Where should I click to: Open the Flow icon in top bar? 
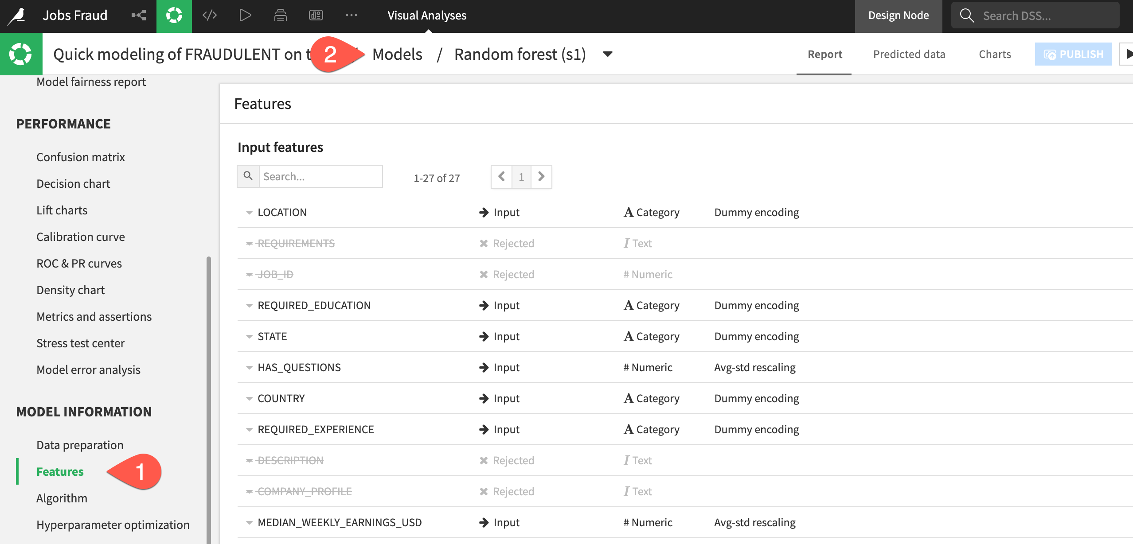coord(139,16)
